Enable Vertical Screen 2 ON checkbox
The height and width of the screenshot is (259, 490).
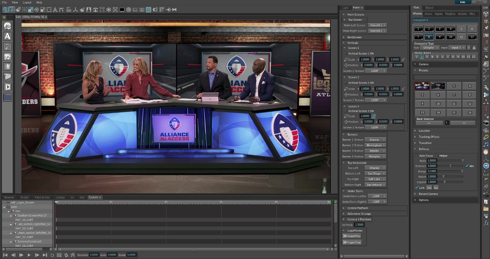tap(345, 83)
